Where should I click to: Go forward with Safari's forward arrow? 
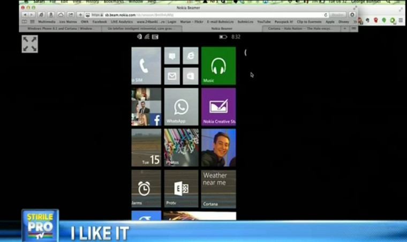coord(32,15)
